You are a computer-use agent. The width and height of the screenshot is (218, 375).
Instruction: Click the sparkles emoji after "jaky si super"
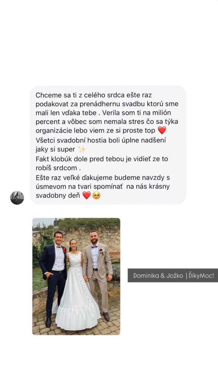click(82, 149)
